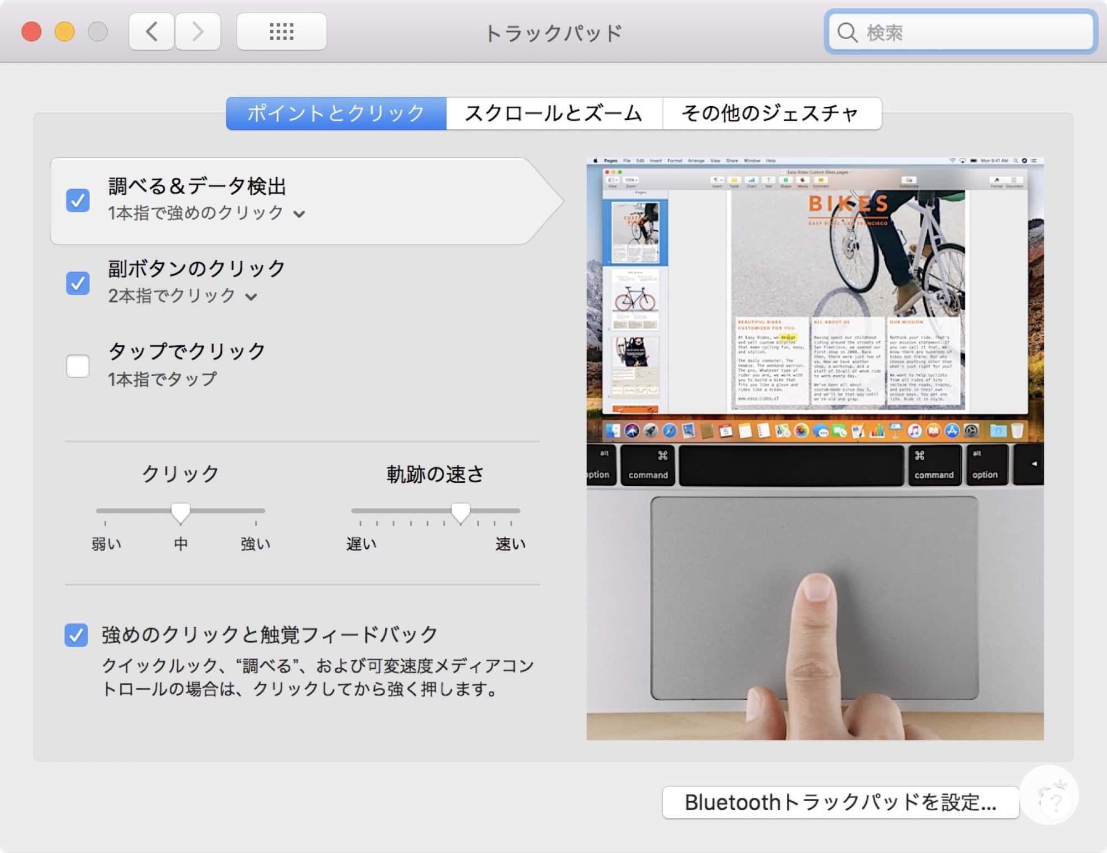This screenshot has width=1107, height=853.
Task: Switch to the スクロールとズーム tab
Action: (554, 113)
